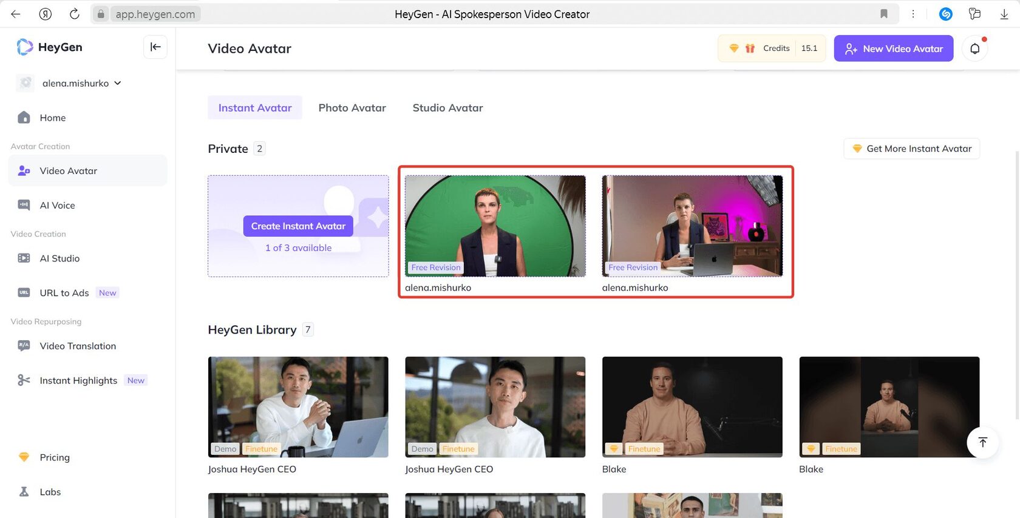This screenshot has height=518, width=1020.
Task: Click the Video Avatar sidebar icon
Action: click(x=24, y=171)
